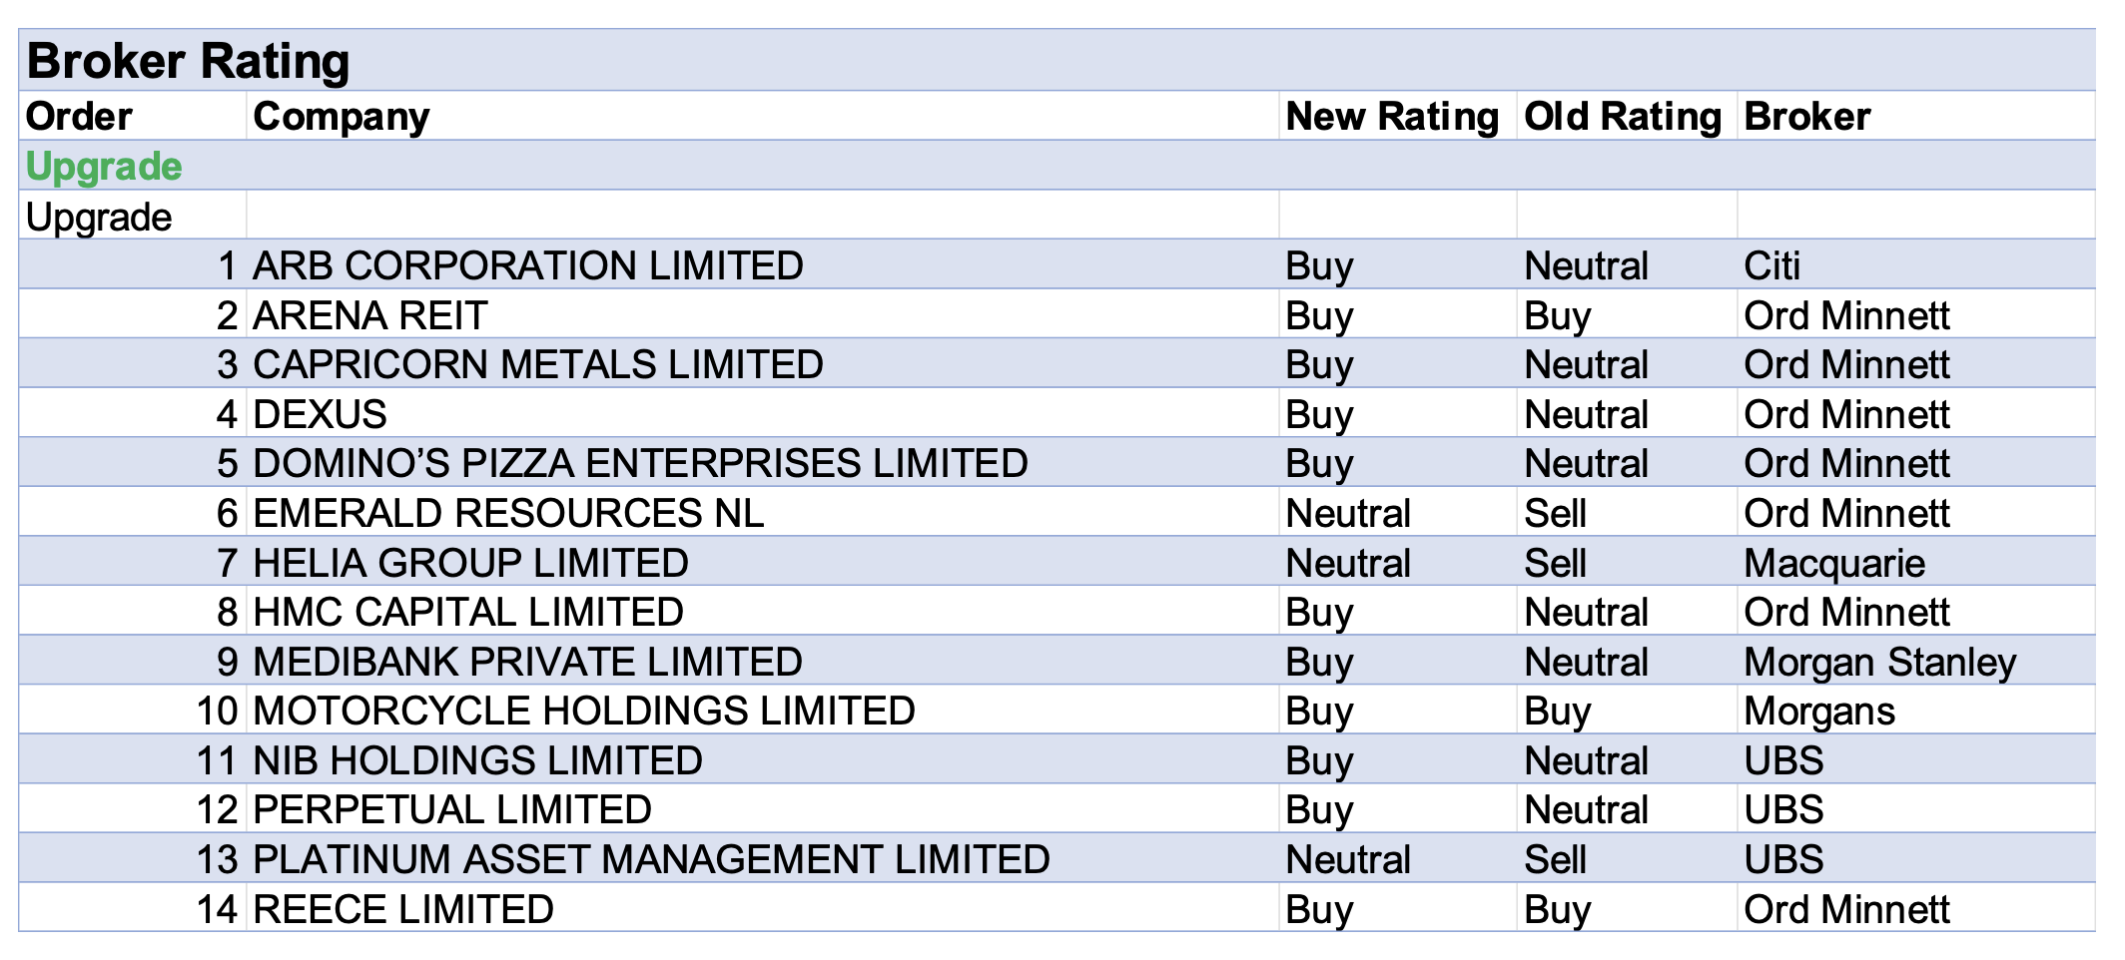2125x960 pixels.
Task: Select the PLATINUM ASSET MANAGEMENT LIMITED cell
Action: (x=651, y=859)
